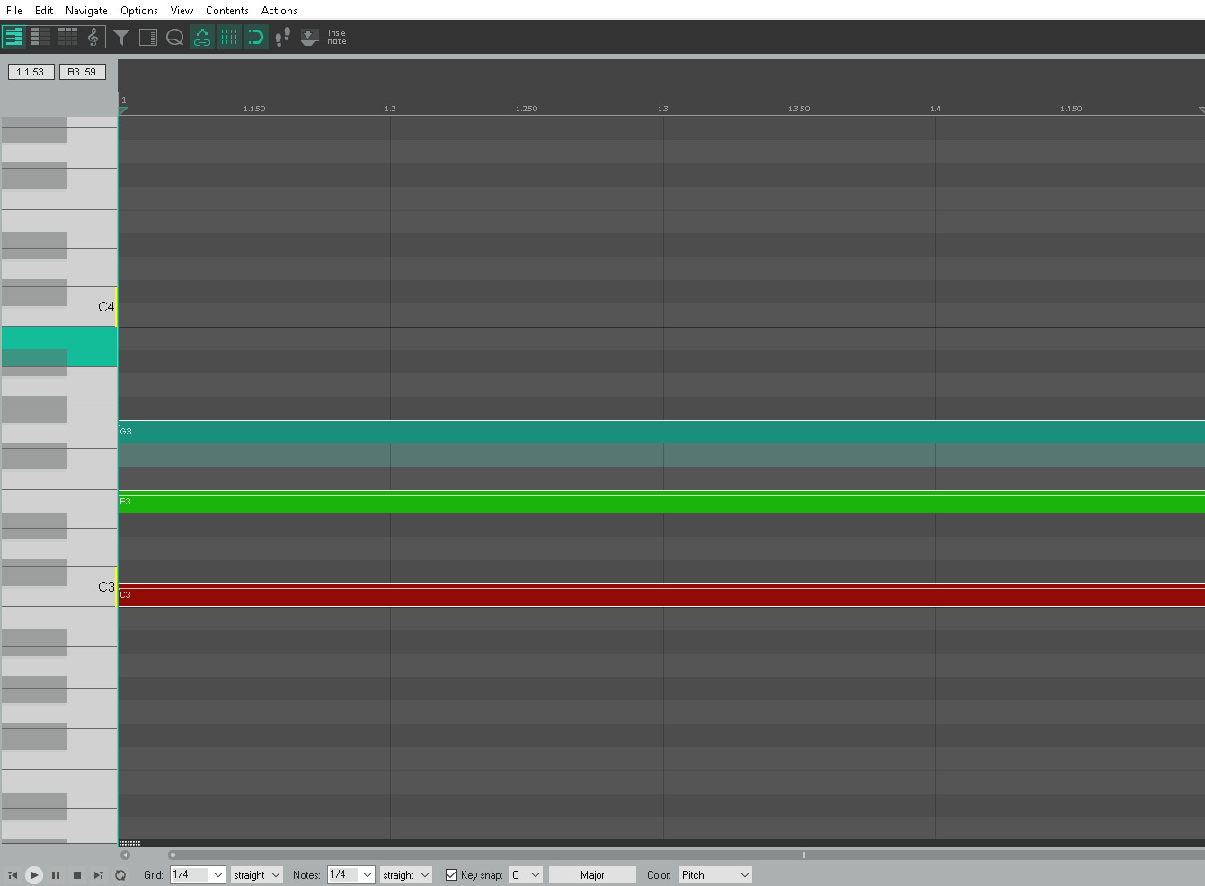Screen dimensions: 1205x886
Task: Toggle playback repeat in the transport
Action: point(120,874)
